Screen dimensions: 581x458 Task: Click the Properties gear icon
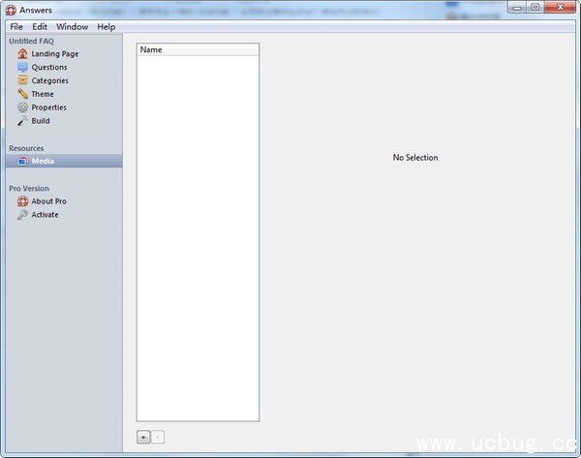pos(23,107)
